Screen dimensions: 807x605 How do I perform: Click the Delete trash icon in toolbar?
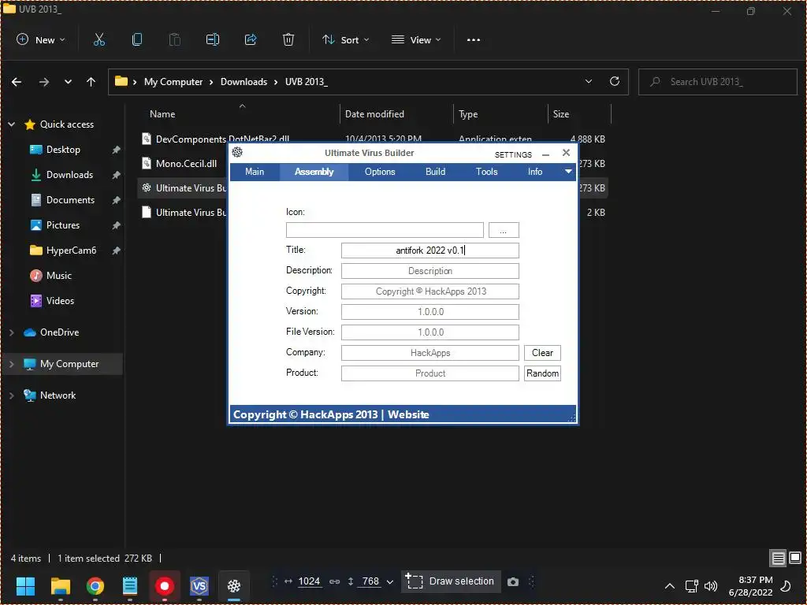click(288, 39)
